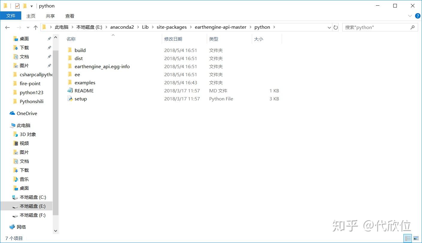Open the address bar history dropdown
The height and width of the screenshot is (243, 422).
click(x=329, y=27)
